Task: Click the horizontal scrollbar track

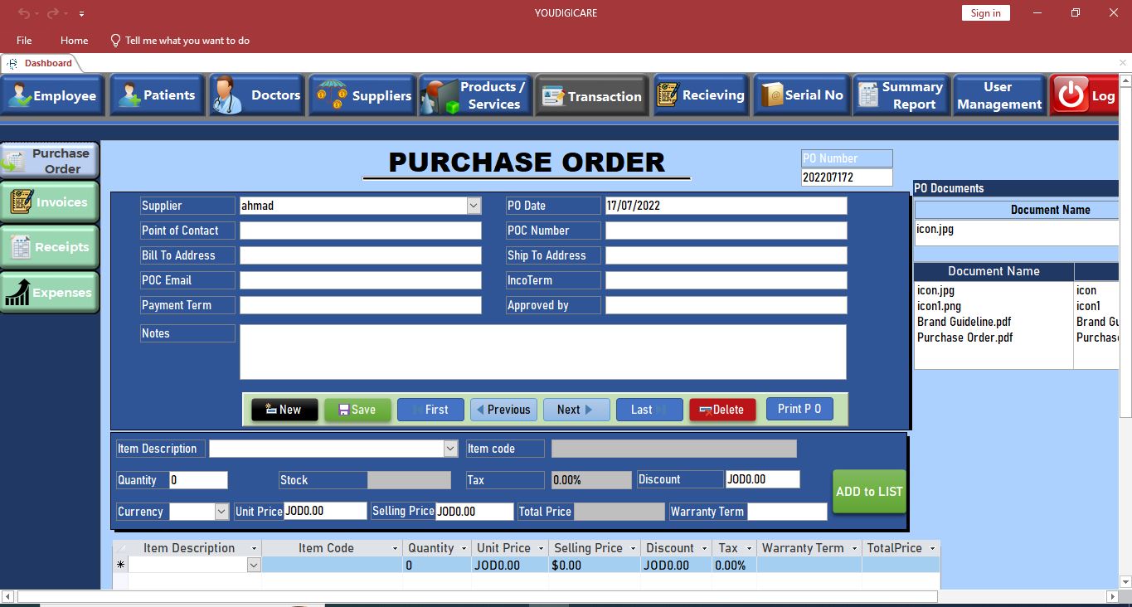Action: pos(1020,597)
